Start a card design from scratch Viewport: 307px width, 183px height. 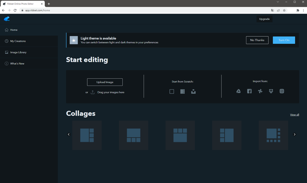(194, 92)
